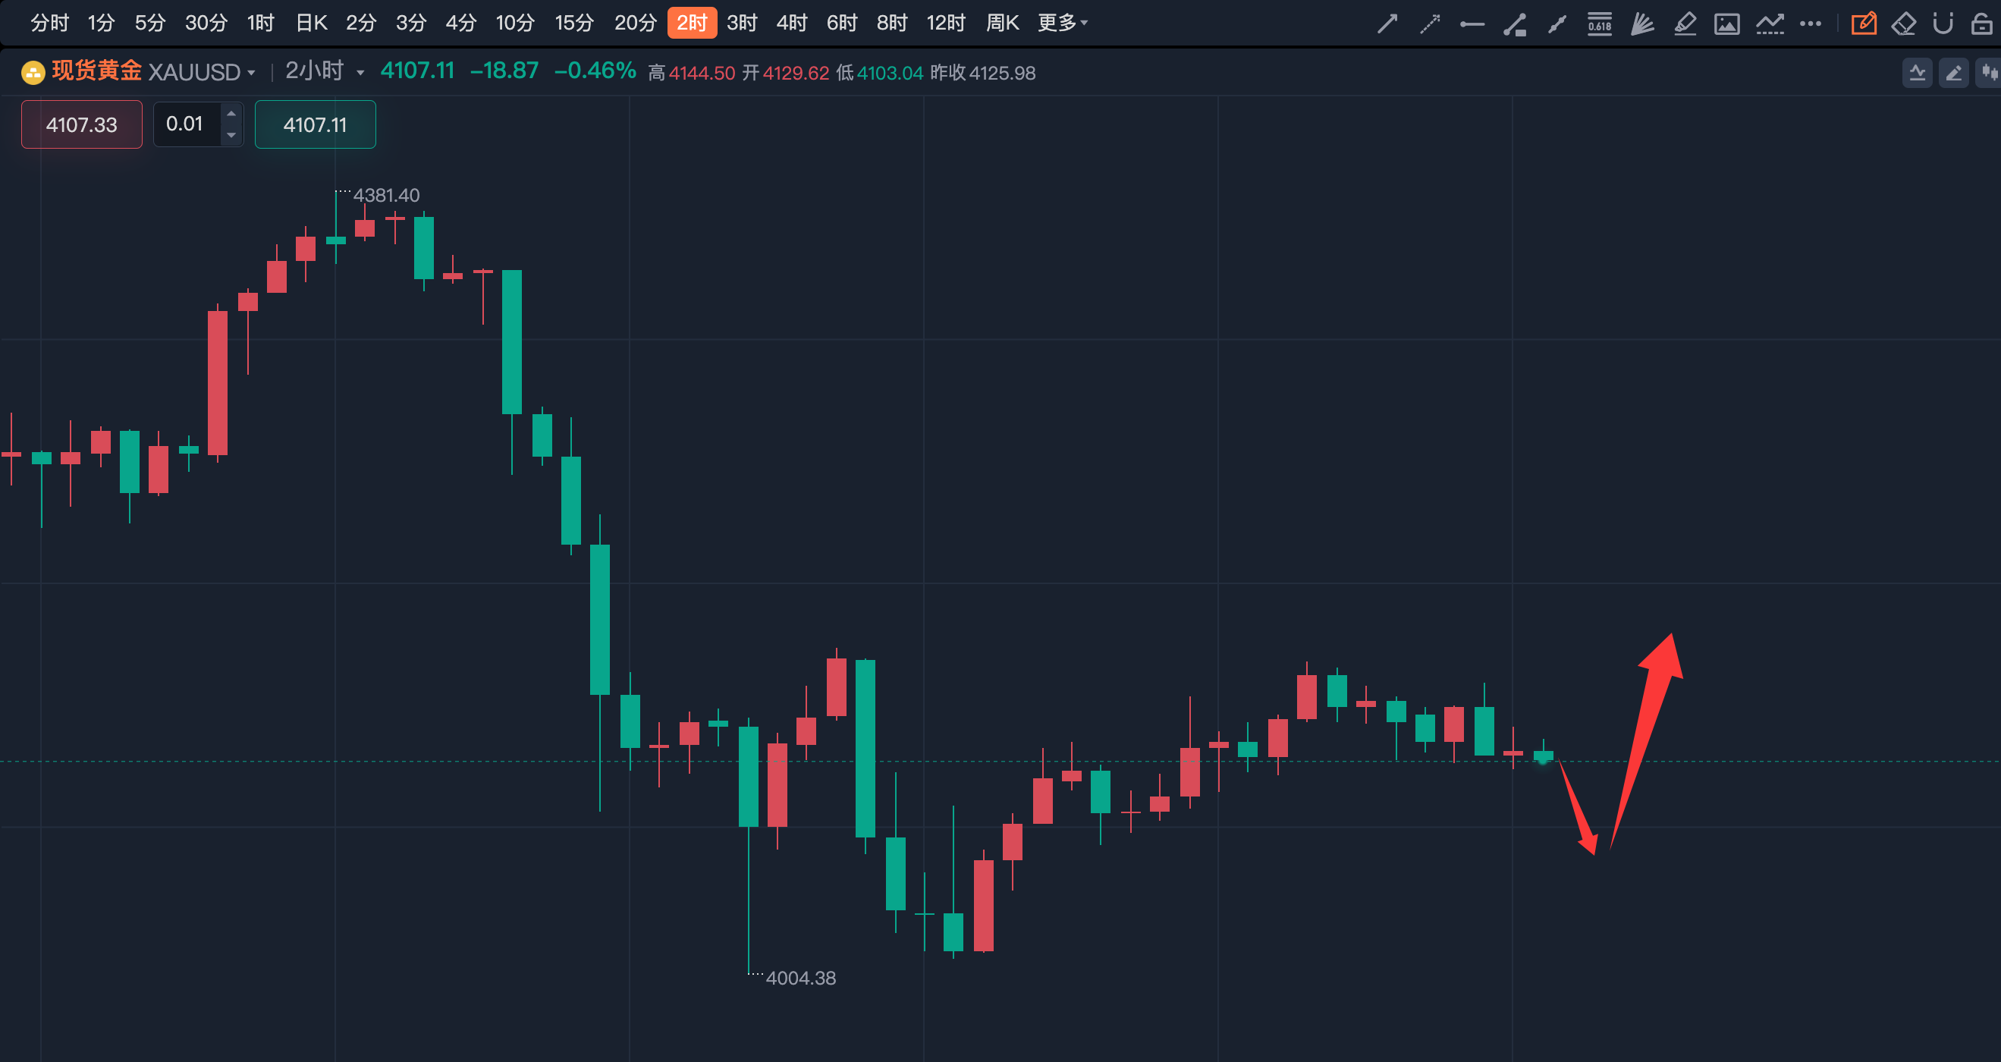Open the 更多 timeframes dropdown

[x=1063, y=24]
